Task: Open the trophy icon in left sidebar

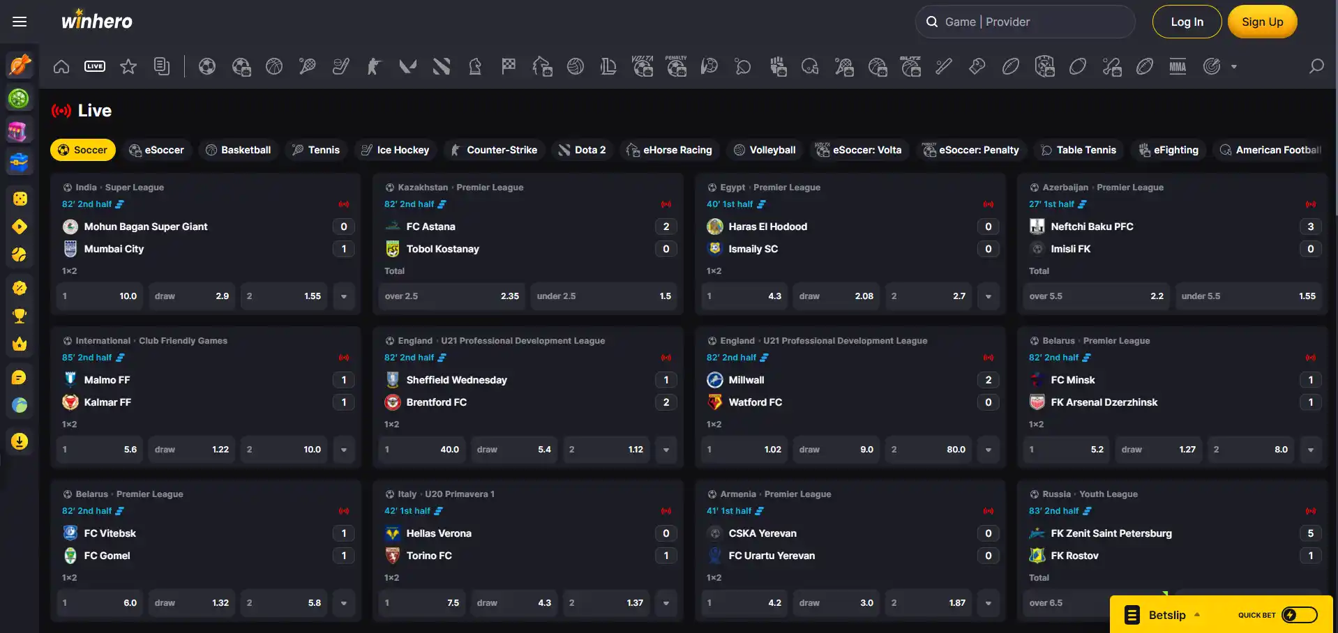Action: click(20, 316)
